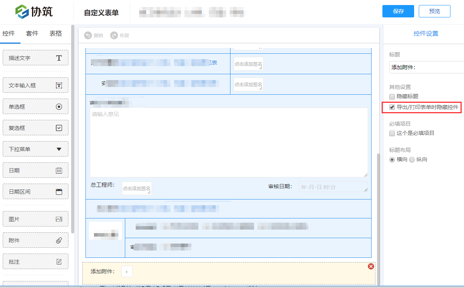Add a 复选框 checkbox control

click(x=35, y=128)
